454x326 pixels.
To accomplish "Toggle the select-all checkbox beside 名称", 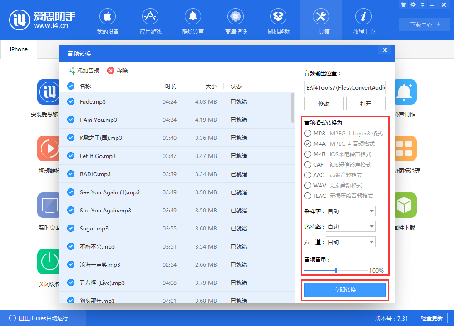I will pos(71,86).
